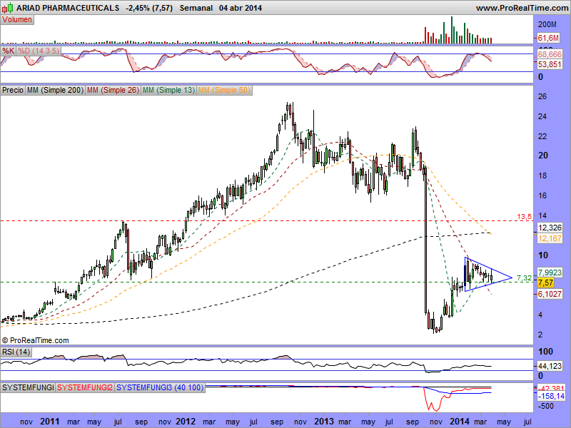
Task: Click the 200M volume scale label
Action: click(x=547, y=24)
